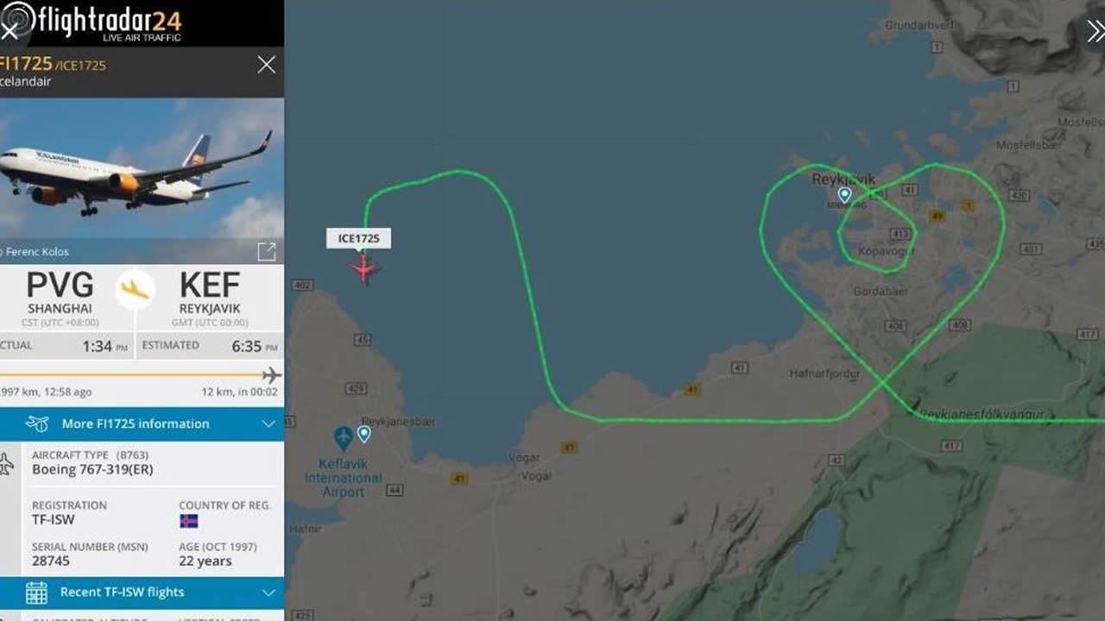Click the Reykjavik airport location pin
The width and height of the screenshot is (1105, 621).
pos(845,196)
